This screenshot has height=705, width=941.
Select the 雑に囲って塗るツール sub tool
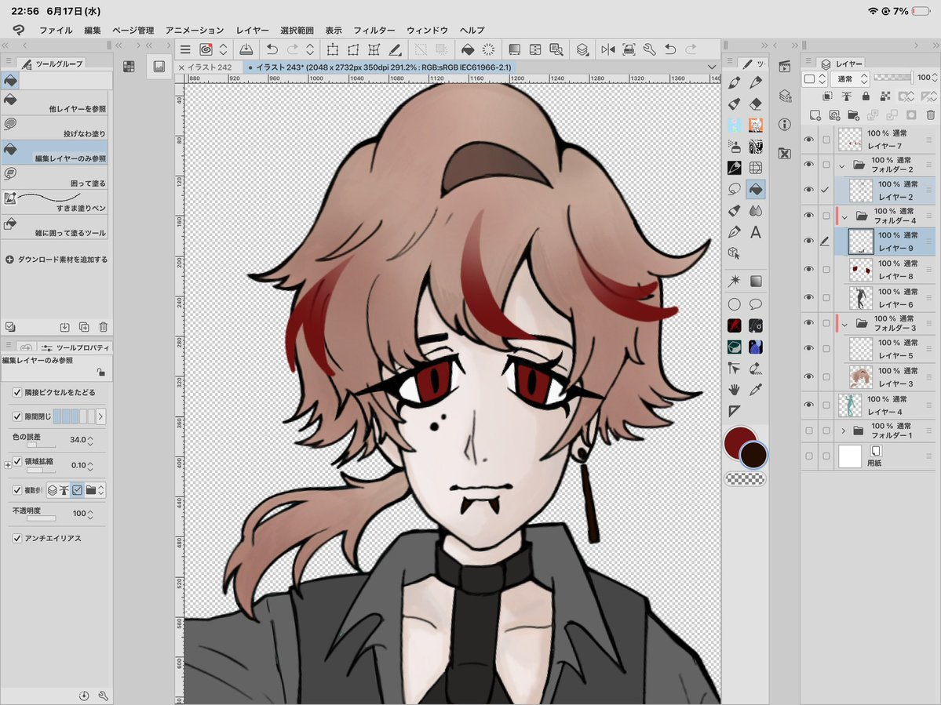pos(55,227)
